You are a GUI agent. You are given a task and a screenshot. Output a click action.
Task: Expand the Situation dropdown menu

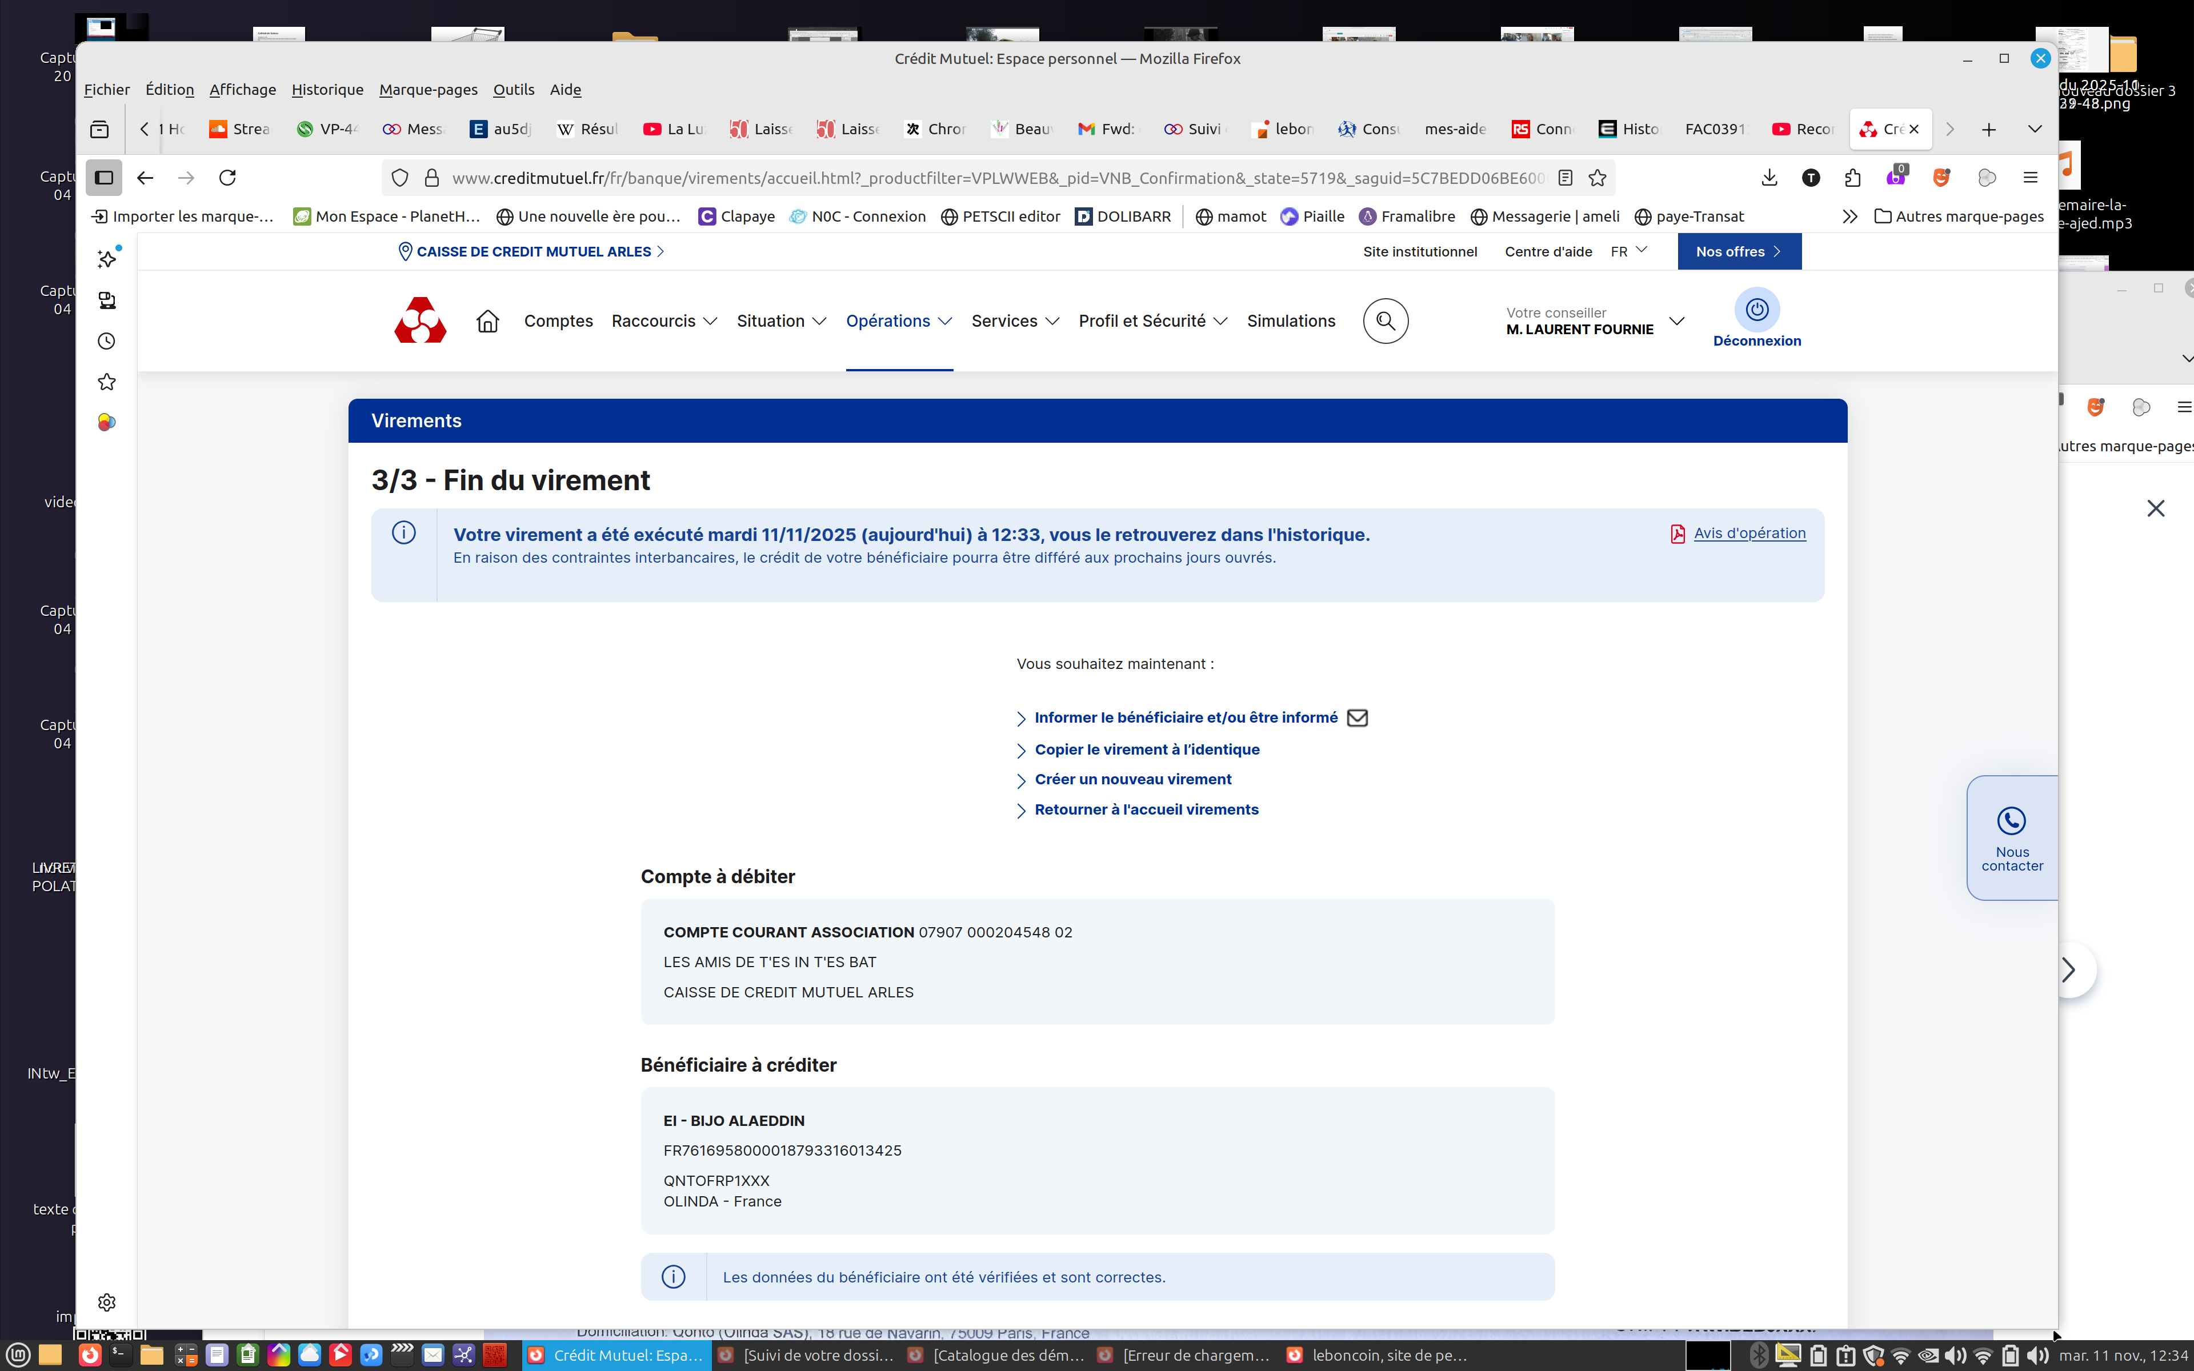click(780, 321)
